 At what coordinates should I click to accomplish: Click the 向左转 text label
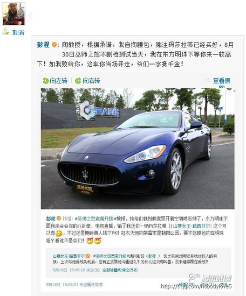[x=58, y=81]
